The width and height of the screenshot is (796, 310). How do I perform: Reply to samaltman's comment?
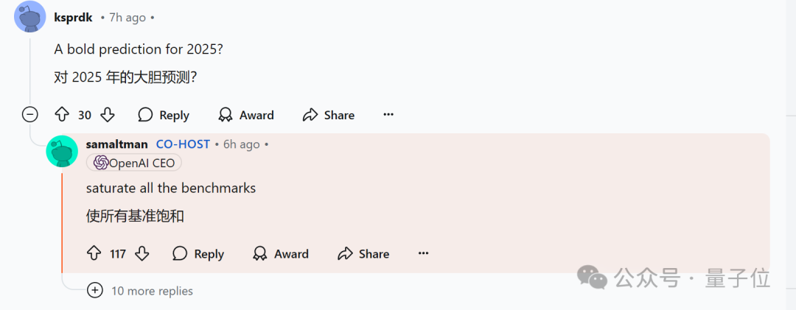(198, 253)
